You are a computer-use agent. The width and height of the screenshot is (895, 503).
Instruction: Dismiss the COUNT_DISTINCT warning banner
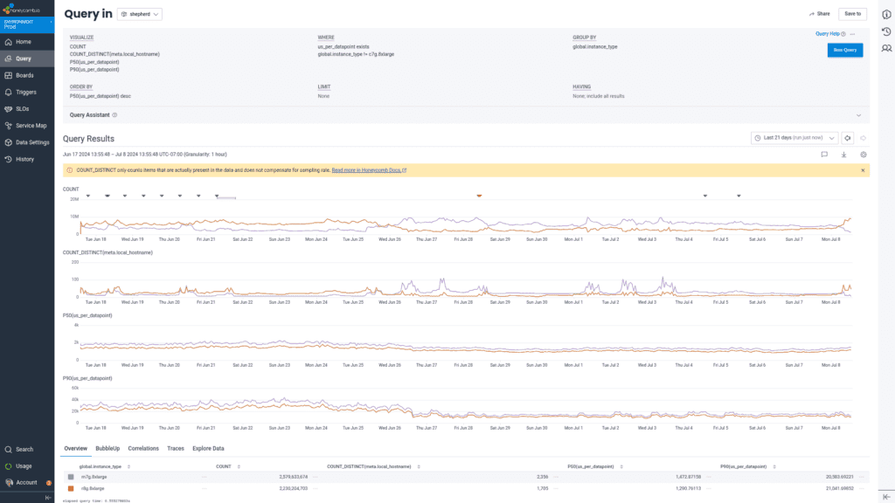[864, 170]
